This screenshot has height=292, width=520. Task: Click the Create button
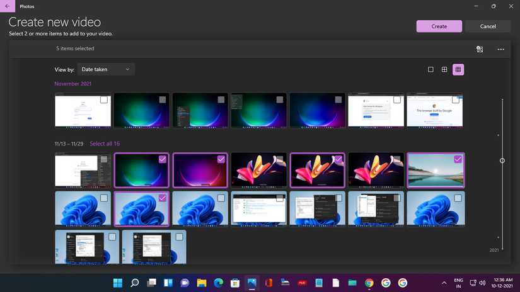[439, 26]
